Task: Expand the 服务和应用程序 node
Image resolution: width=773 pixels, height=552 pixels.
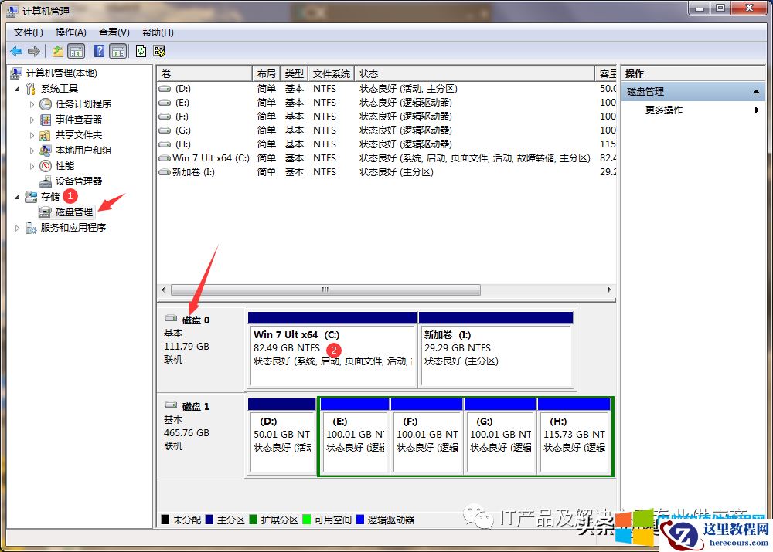Action: [x=17, y=228]
